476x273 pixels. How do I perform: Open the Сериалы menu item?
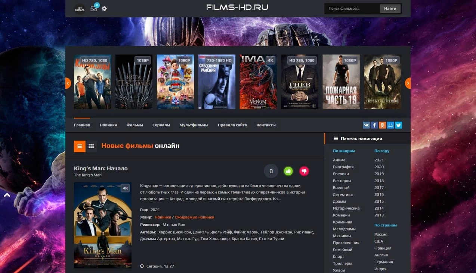tap(161, 125)
